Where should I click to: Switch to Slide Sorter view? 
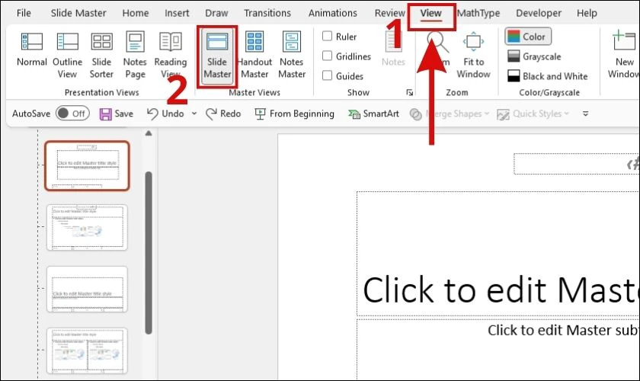101,56
